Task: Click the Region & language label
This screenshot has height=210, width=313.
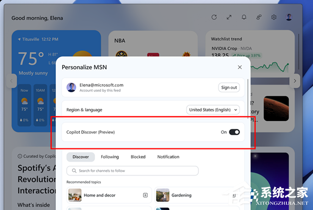Action: [84, 109]
